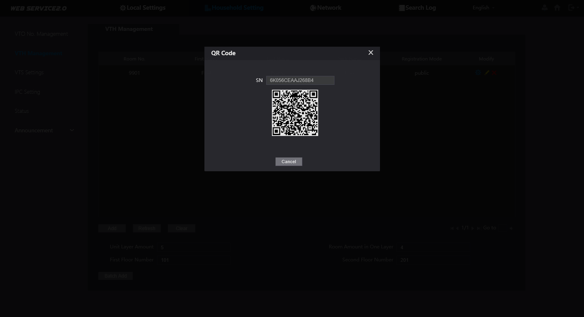Screen dimensions: 584x317
Task: Open VTS Settings in sidebar
Action: [29, 72]
